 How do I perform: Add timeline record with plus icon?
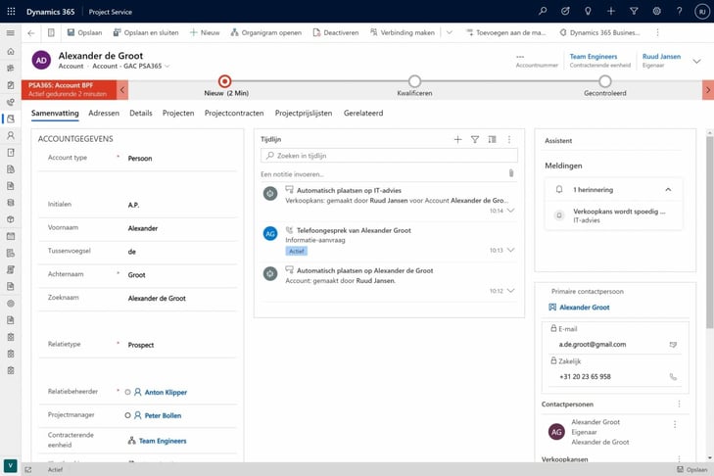coord(457,139)
